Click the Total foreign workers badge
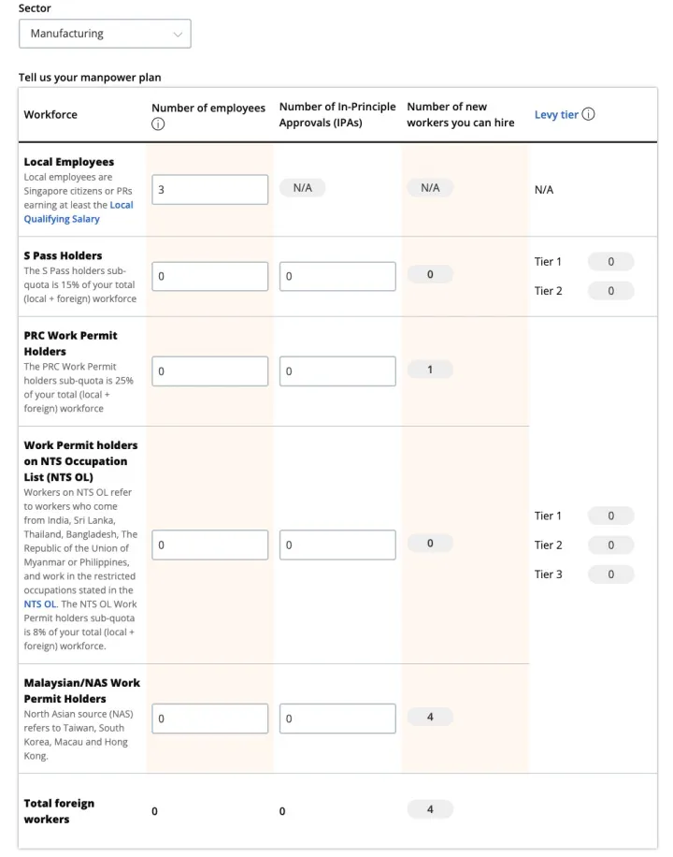 click(x=430, y=809)
